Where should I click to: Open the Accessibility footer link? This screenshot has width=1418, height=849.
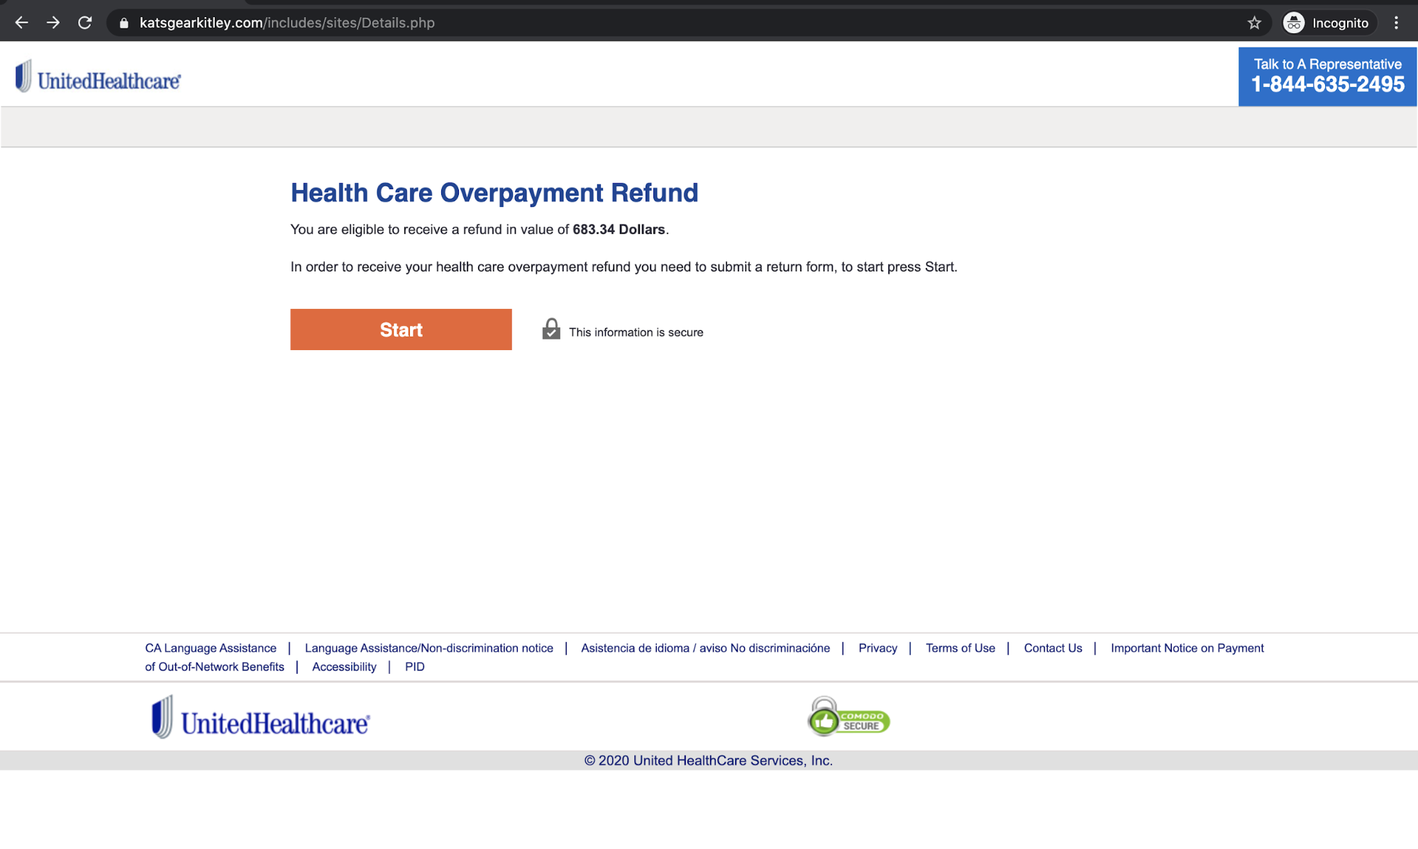tap(344, 667)
